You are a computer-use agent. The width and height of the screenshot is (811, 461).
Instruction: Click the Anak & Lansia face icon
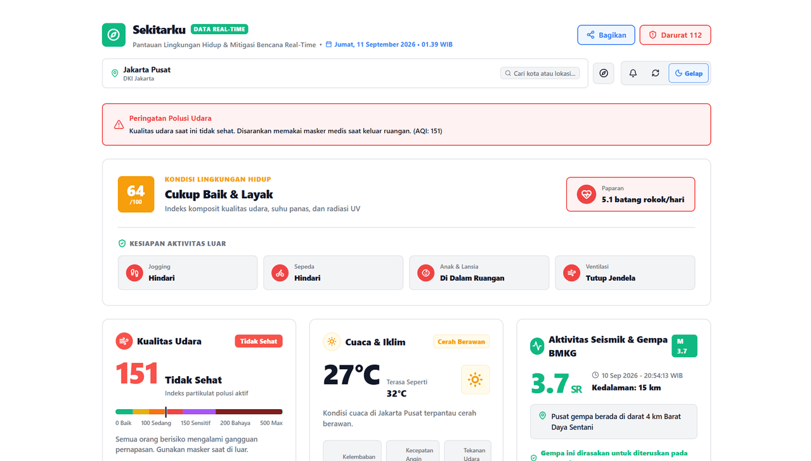[x=426, y=273]
